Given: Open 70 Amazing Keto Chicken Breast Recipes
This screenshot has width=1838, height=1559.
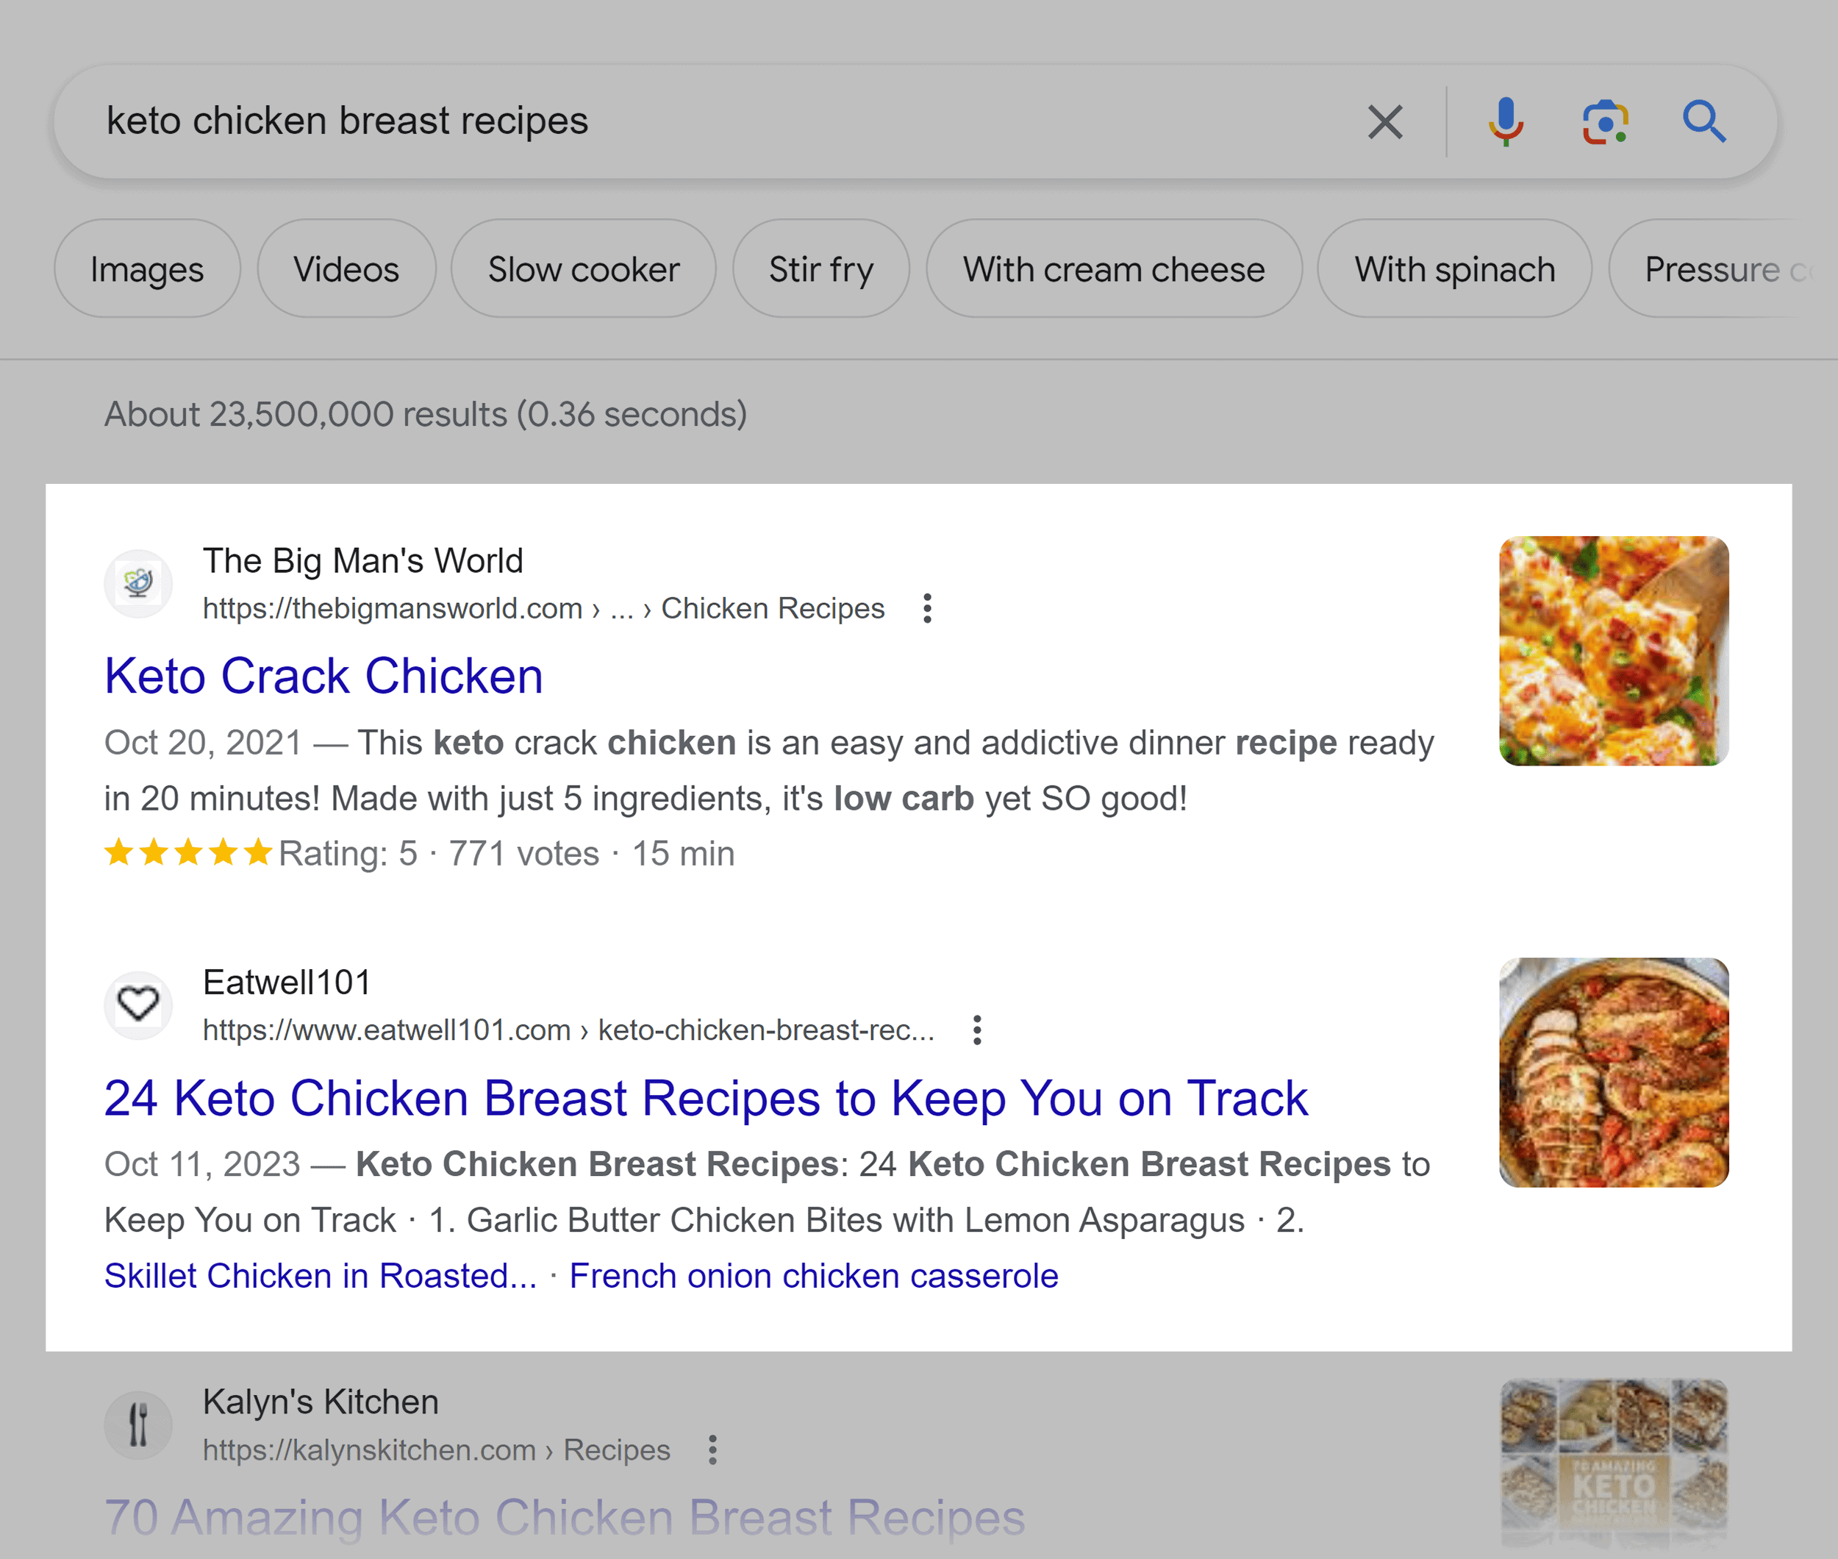Looking at the screenshot, I should (x=565, y=1518).
